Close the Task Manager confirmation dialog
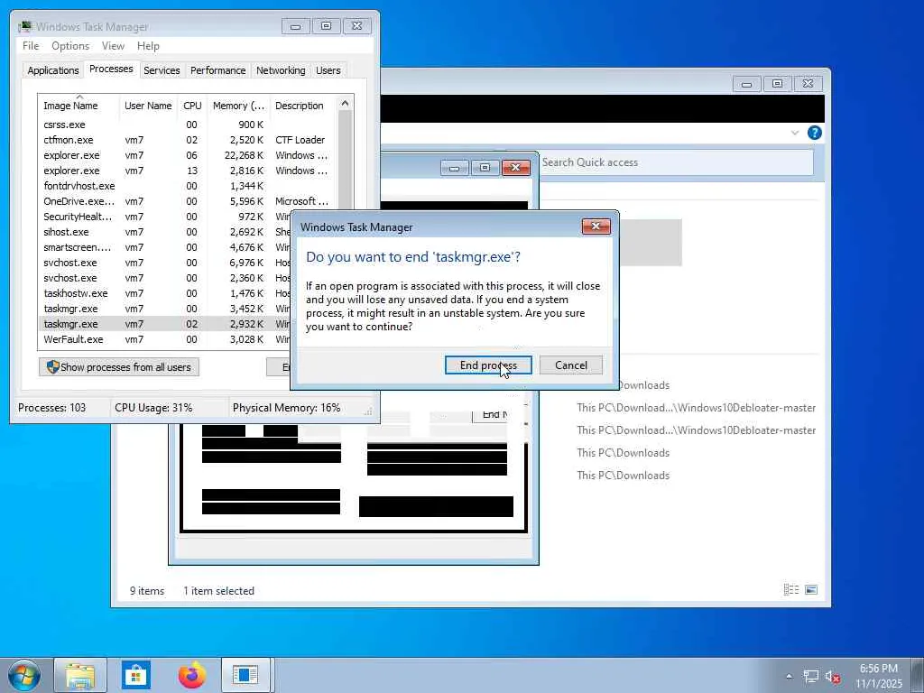The width and height of the screenshot is (924, 693). (596, 226)
